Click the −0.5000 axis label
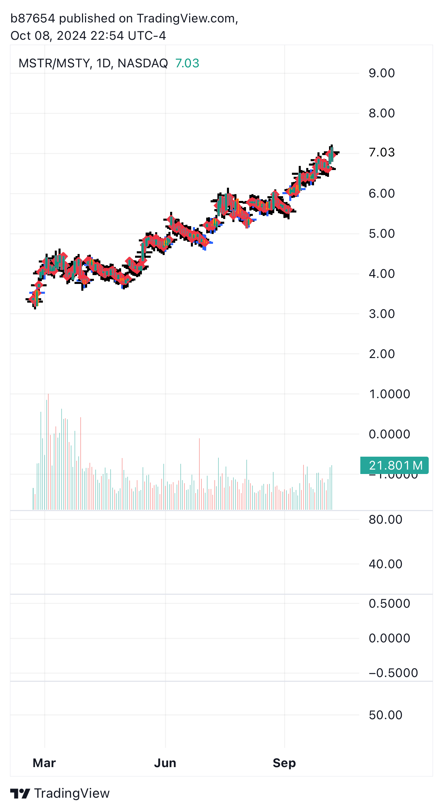 click(x=393, y=673)
